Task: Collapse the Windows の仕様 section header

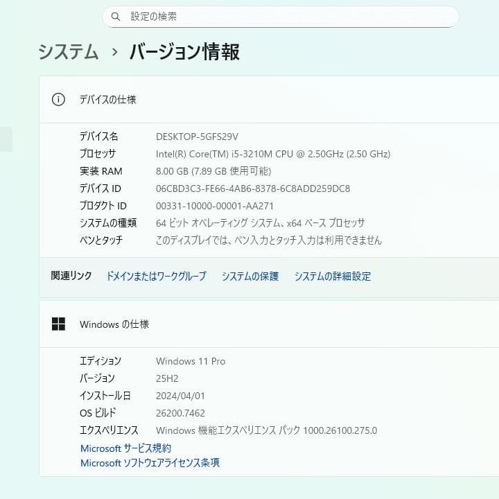Action: pos(269,324)
